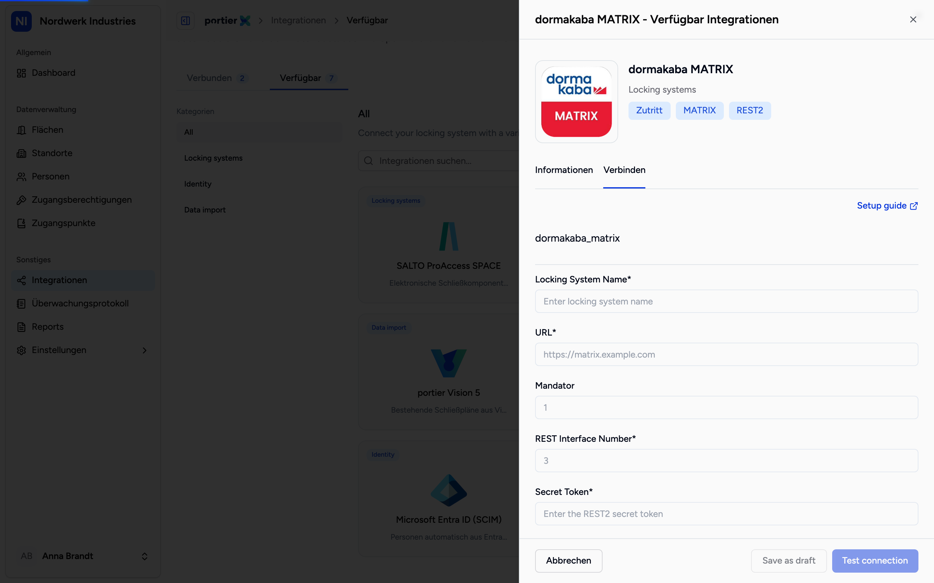The width and height of the screenshot is (934, 583).
Task: Click the Zugangsberechtigungen key icon
Action: 21,200
